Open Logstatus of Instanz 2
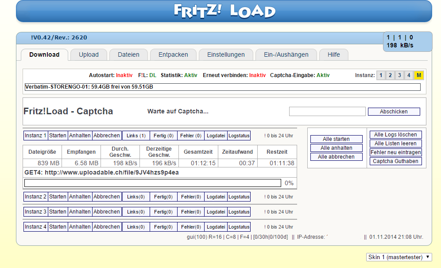441x268 pixels. pos(239,197)
